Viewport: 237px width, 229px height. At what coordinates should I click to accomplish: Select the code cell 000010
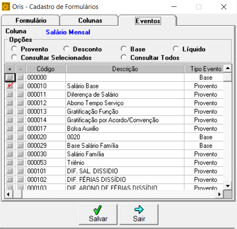point(46,86)
